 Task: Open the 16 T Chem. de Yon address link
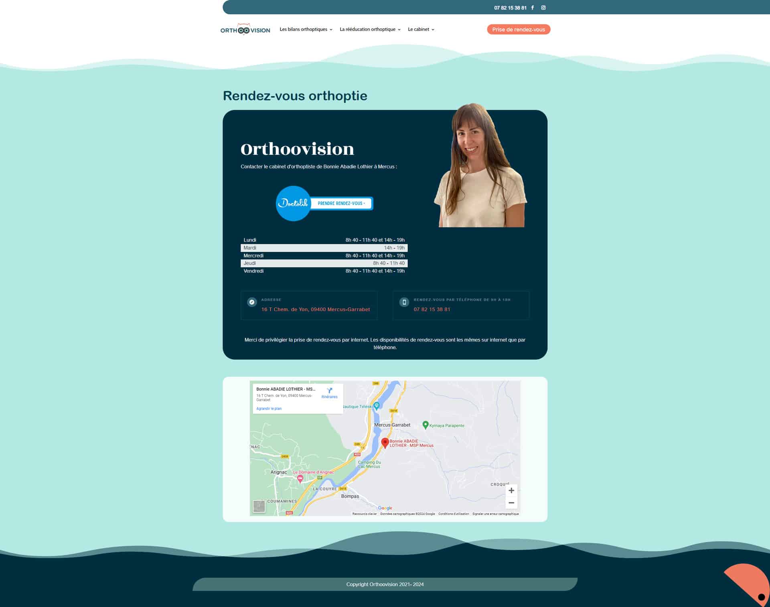[315, 310]
